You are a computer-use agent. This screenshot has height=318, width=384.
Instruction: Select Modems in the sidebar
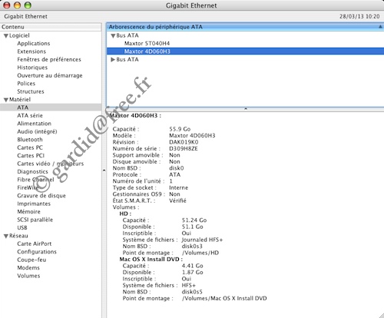pos(28,267)
